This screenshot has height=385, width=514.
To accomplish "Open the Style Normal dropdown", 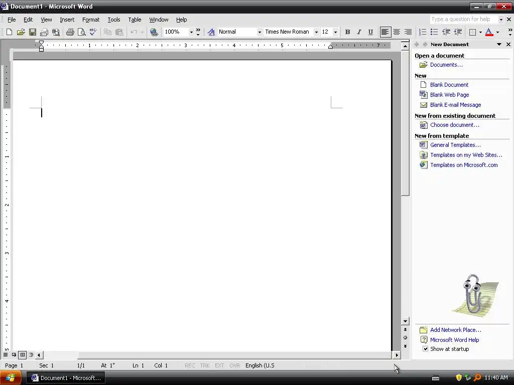I will (x=260, y=32).
